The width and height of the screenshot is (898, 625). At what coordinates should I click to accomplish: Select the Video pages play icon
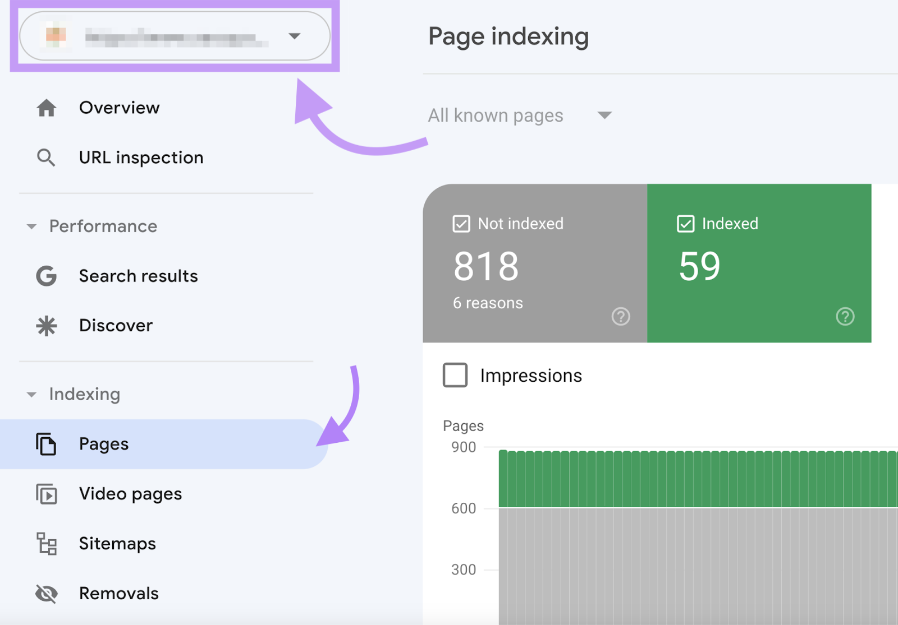click(47, 494)
